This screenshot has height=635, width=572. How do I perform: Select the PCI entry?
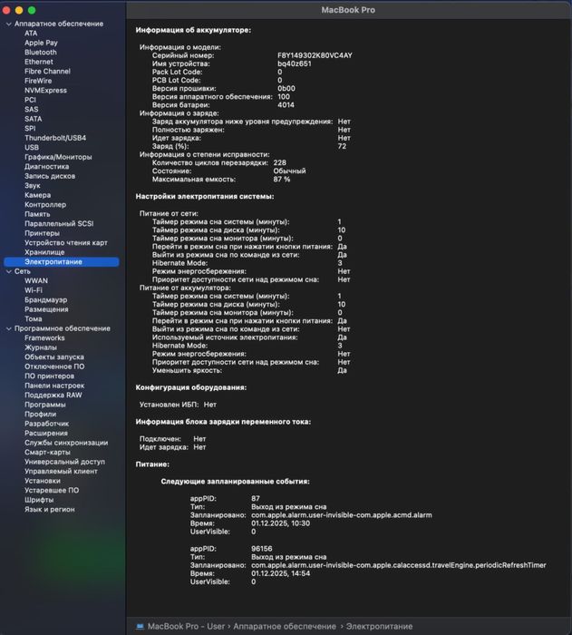tap(30, 100)
